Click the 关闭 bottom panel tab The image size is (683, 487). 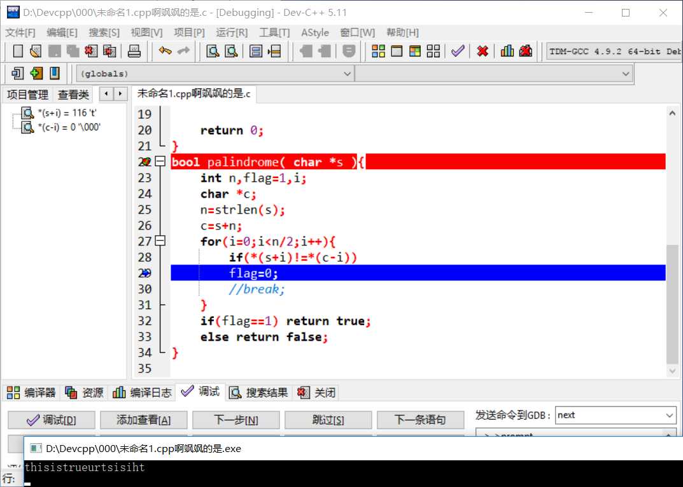pyautogui.click(x=316, y=392)
